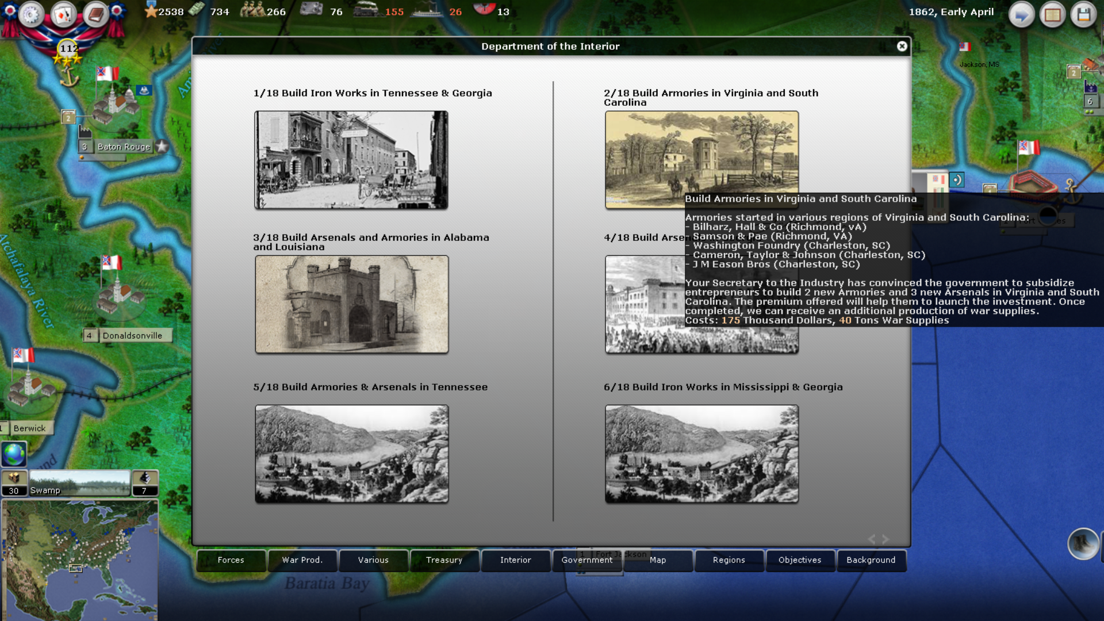Screen dimensions: 1104x621
Task: Click the Jackson, MS map label
Action: (x=979, y=64)
